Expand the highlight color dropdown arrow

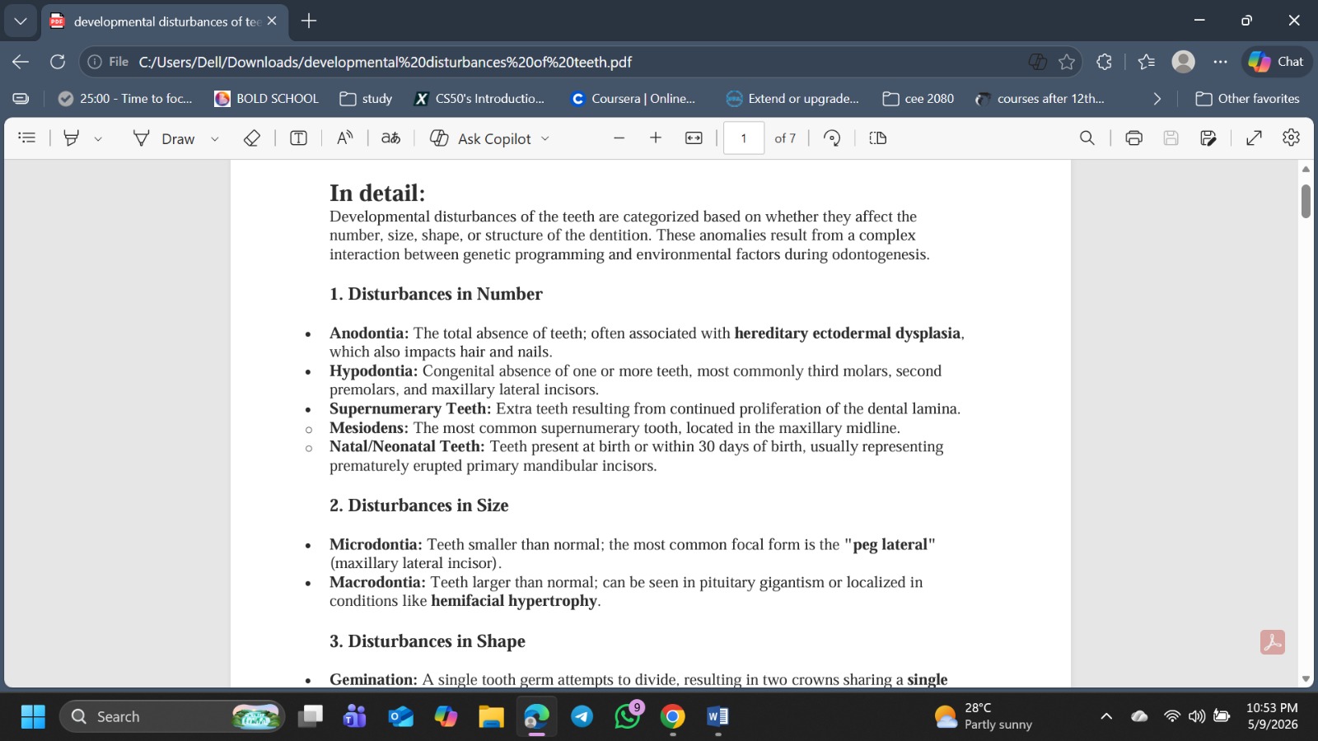pyautogui.click(x=98, y=139)
